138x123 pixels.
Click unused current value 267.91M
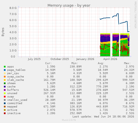pos(49,93)
